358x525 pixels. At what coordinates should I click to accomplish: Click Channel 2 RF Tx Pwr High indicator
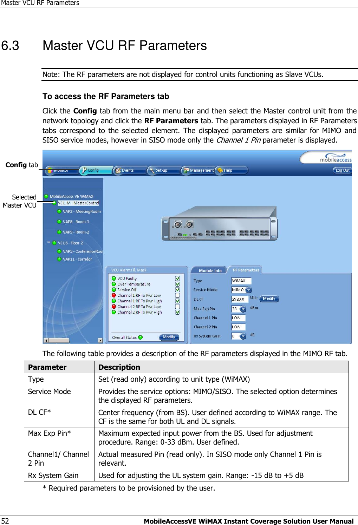pos(114,312)
